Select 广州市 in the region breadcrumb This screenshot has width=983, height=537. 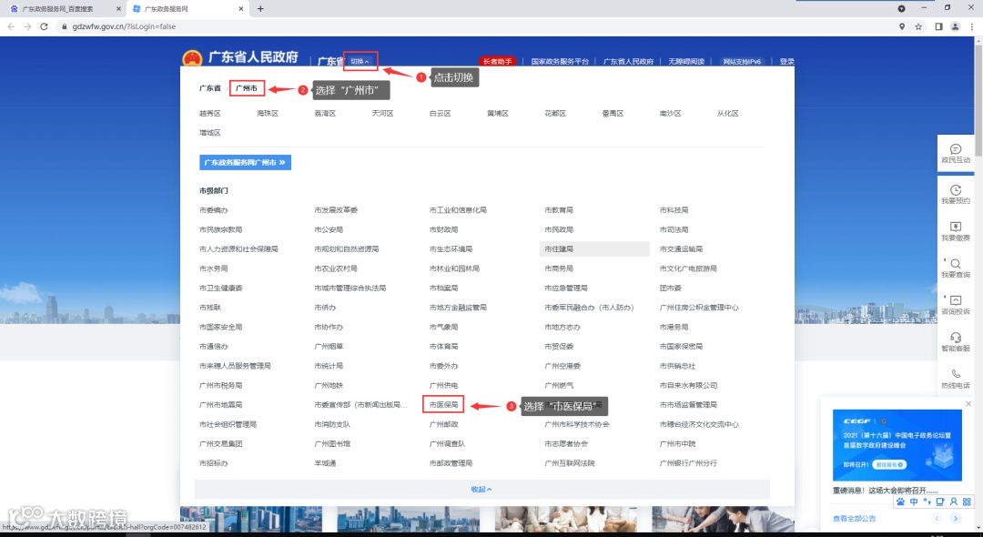(x=247, y=88)
